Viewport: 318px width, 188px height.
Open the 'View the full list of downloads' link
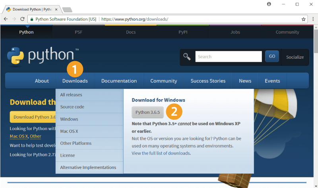161,153
